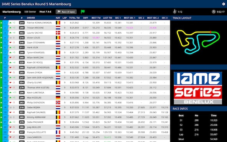Click Belgian flag for Patrice KOWALEWSKI
This screenshot has width=227, height=142.
coord(58,23)
